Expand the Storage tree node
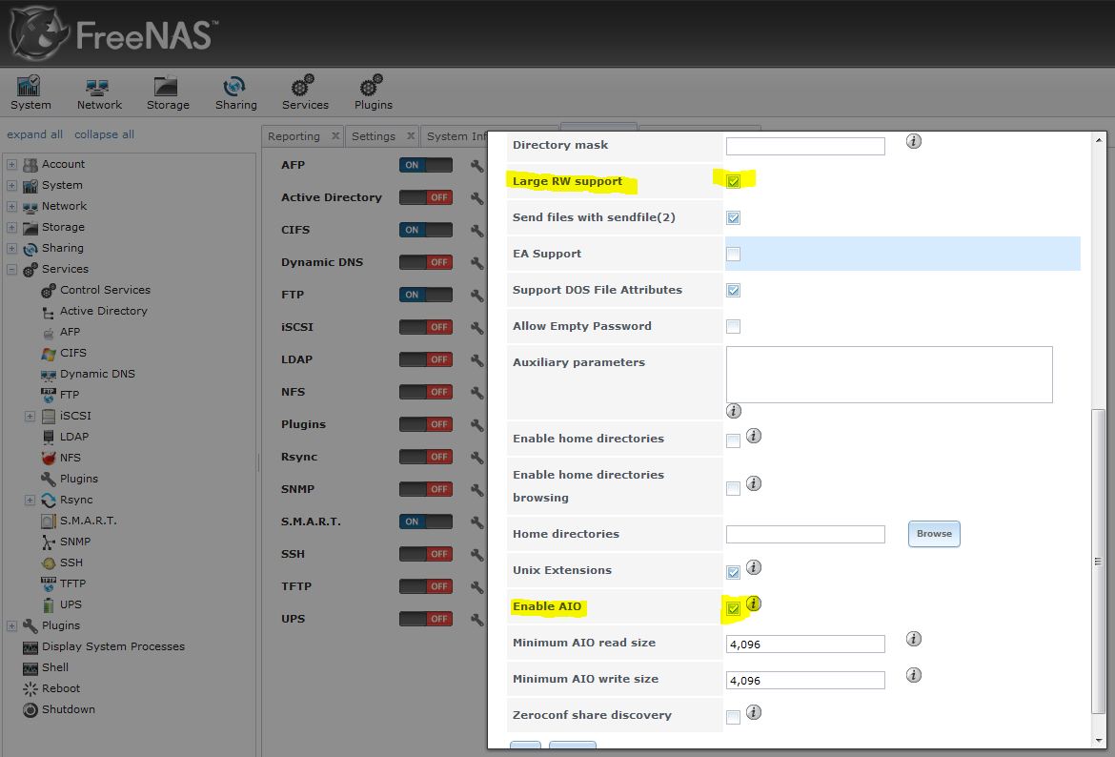This screenshot has height=757, width=1115. pyautogui.click(x=11, y=228)
